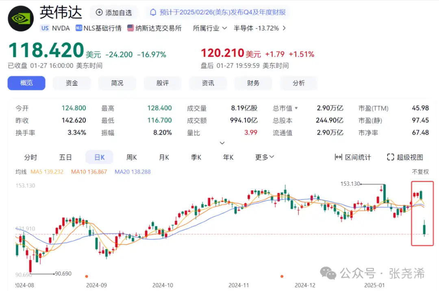Open the 财务 tab
This screenshot has width=439, height=291.
(x=253, y=83)
